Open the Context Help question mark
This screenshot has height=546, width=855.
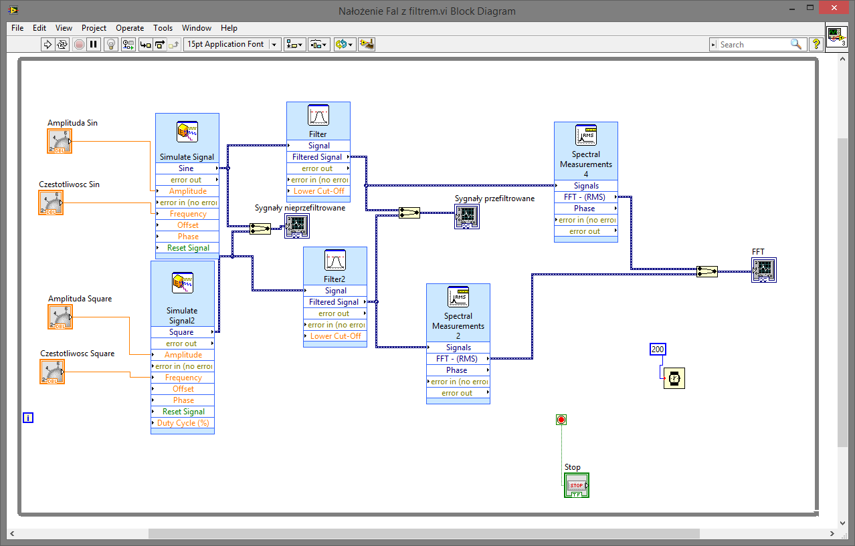[816, 45]
